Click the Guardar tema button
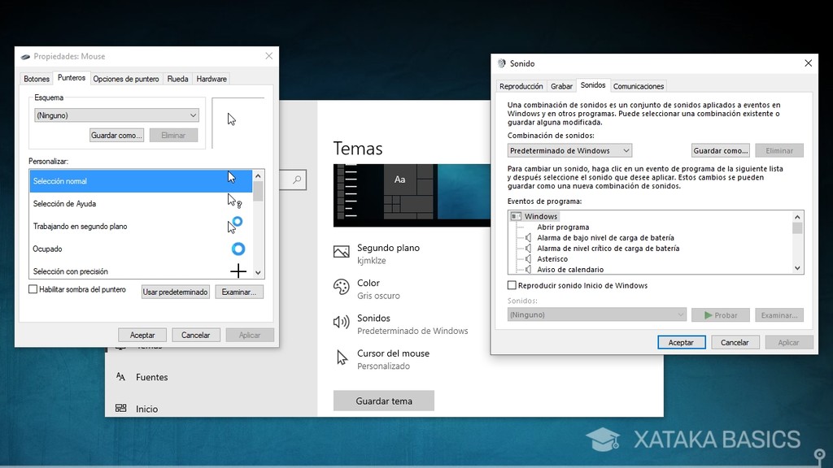833x468 pixels. pos(383,401)
